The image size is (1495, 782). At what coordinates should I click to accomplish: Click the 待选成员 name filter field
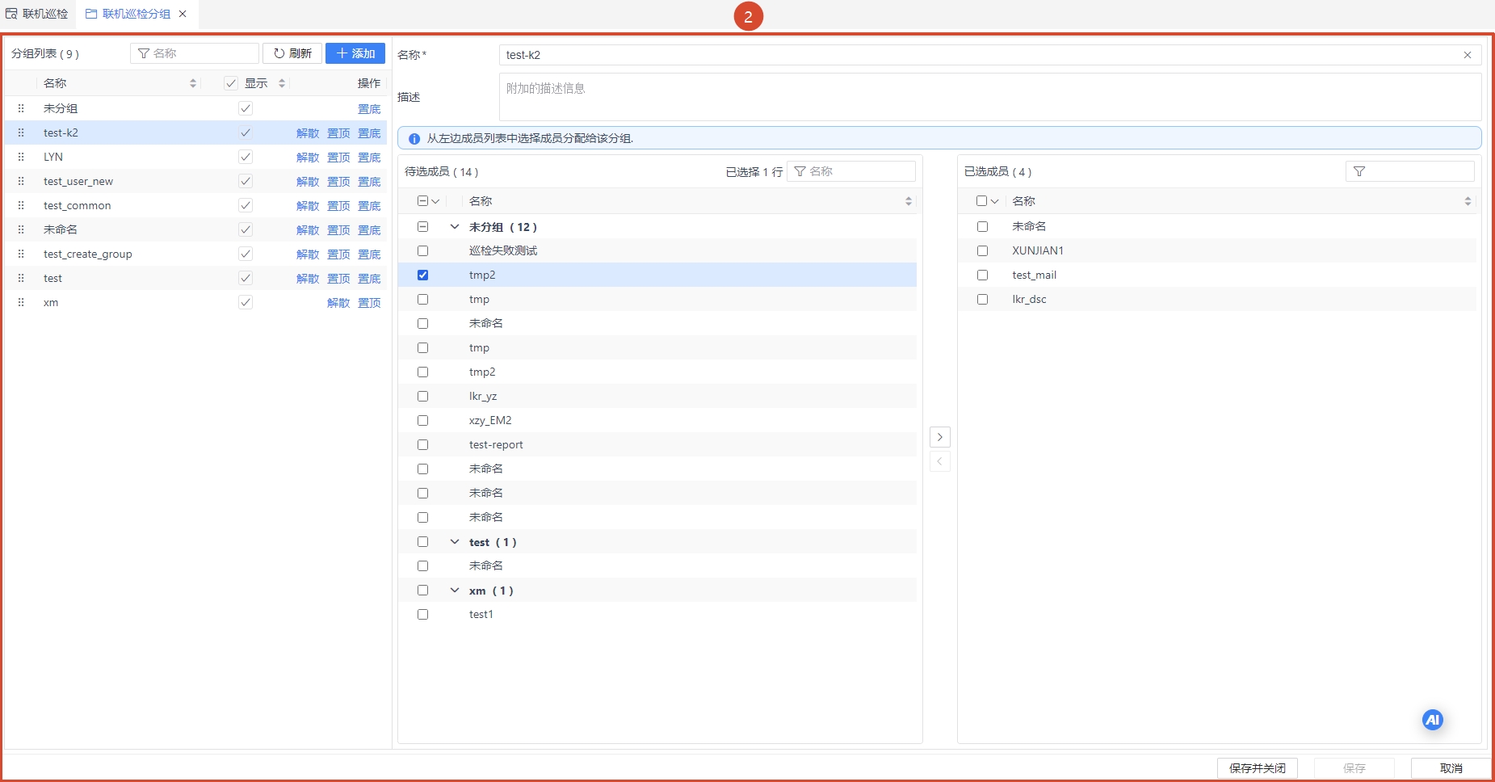coord(851,171)
